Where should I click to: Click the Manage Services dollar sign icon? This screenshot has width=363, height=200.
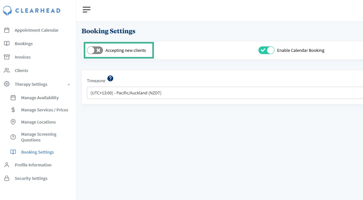point(13,110)
